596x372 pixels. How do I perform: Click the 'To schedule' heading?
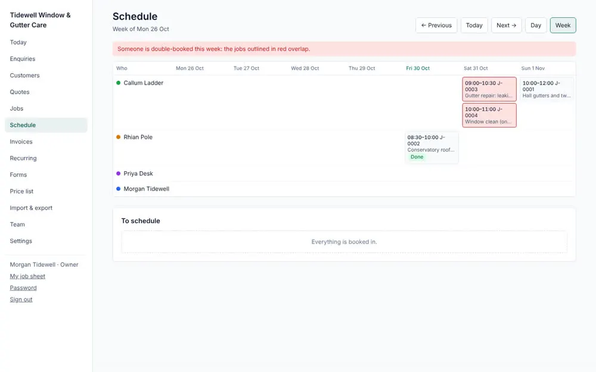pyautogui.click(x=141, y=221)
